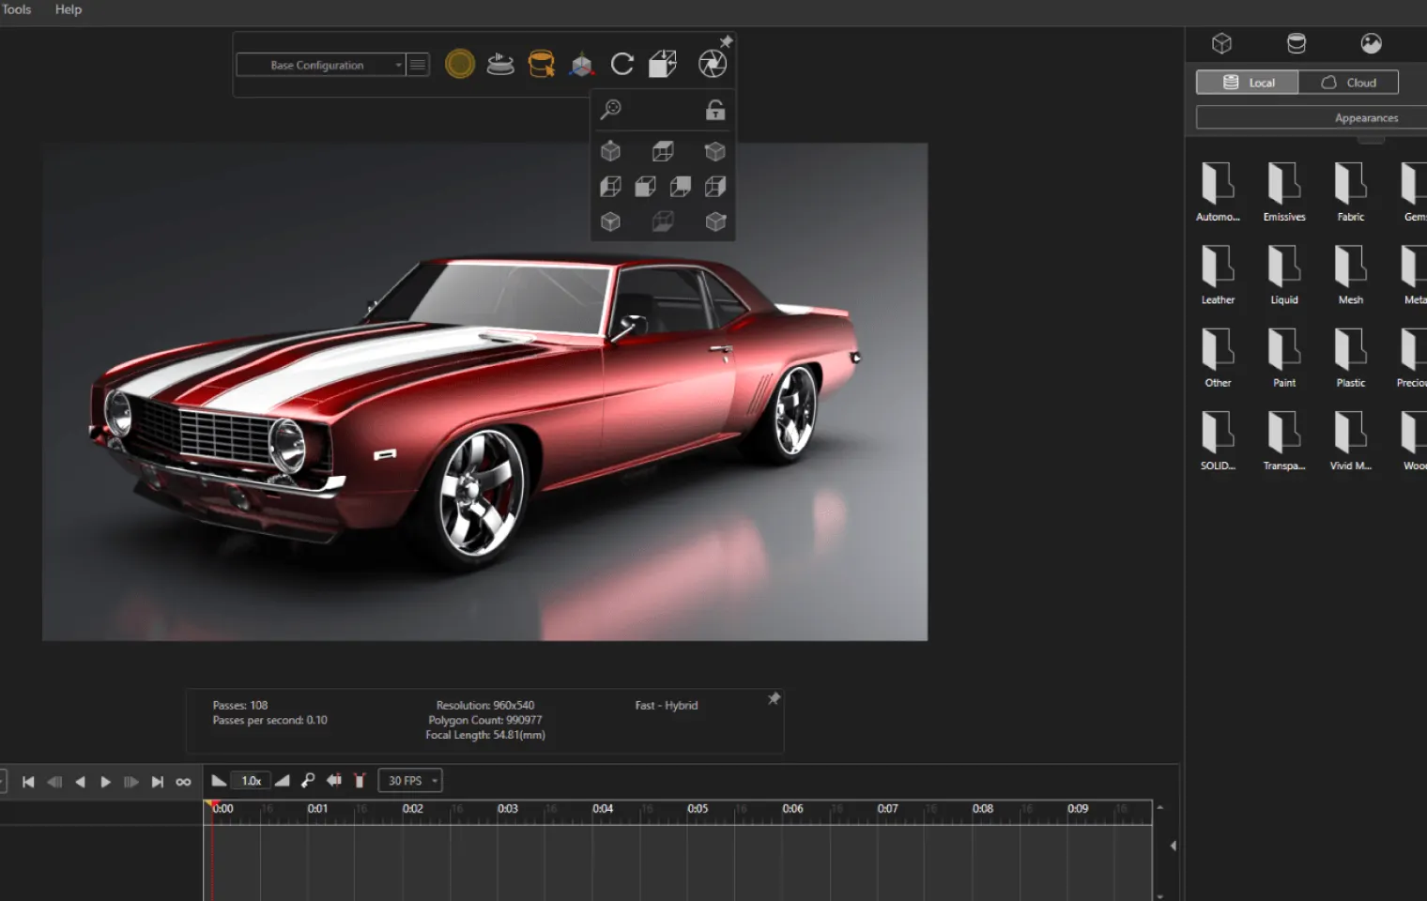Click the Focal Length: 54.81(mm) readout
1427x901 pixels.
pos(485,735)
